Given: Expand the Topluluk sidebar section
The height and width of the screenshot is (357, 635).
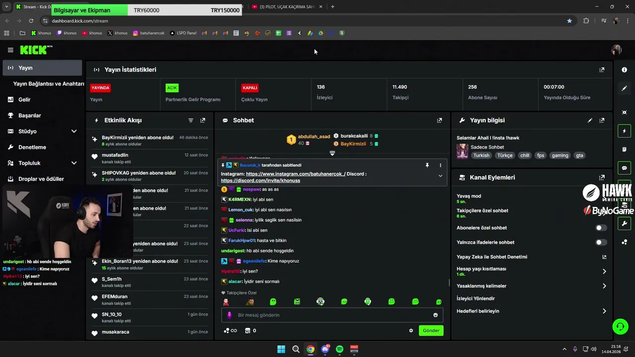Looking at the screenshot, I should 74,163.
